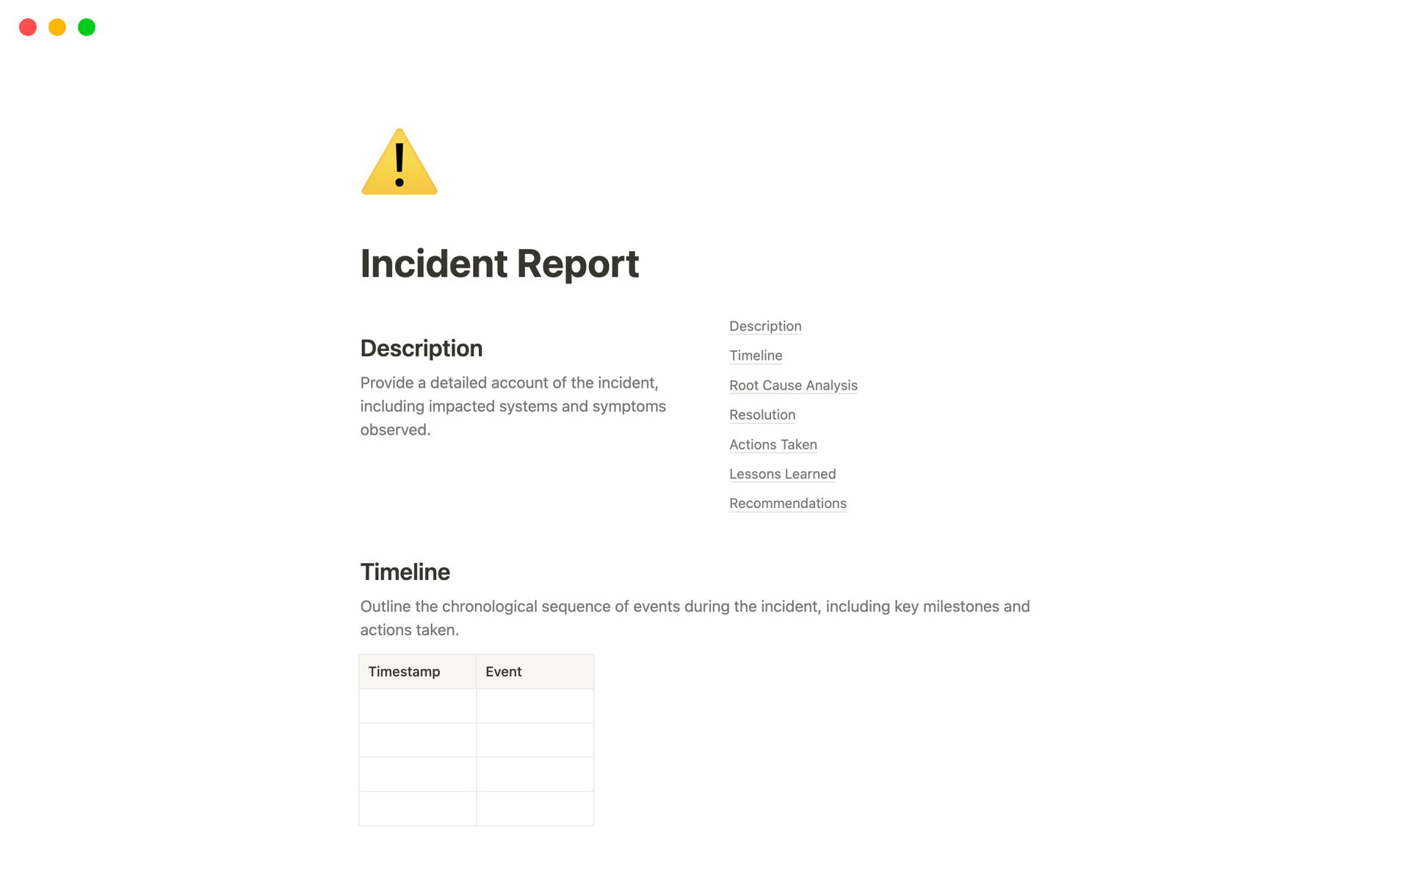Click second empty Timestamp cell

pos(417,740)
